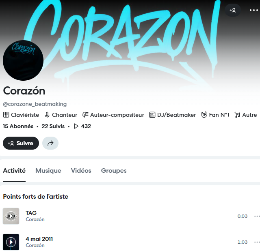Click the DJ/Beatmaker drum pad icon
The width and height of the screenshot is (260, 251).
(152, 115)
